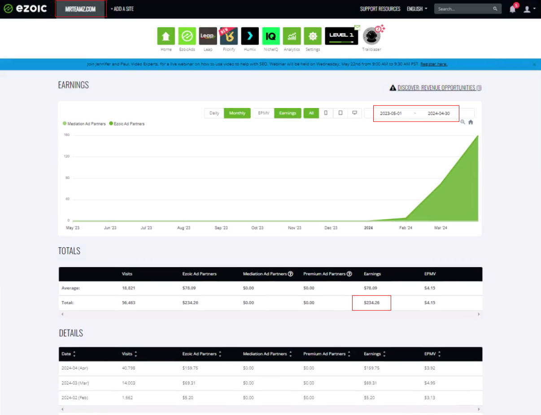The image size is (541, 415).
Task: Sort Details by Mediation Ad Partners
Action: [268, 354]
